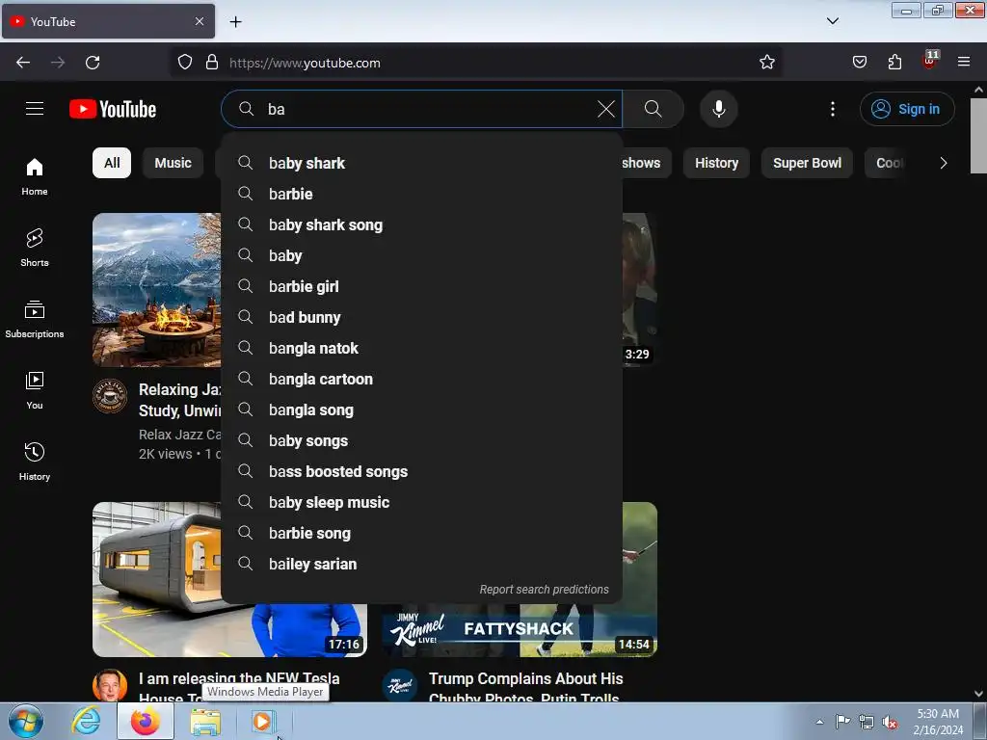
Task: Switch to the YouTube browser tab
Action: (108, 21)
